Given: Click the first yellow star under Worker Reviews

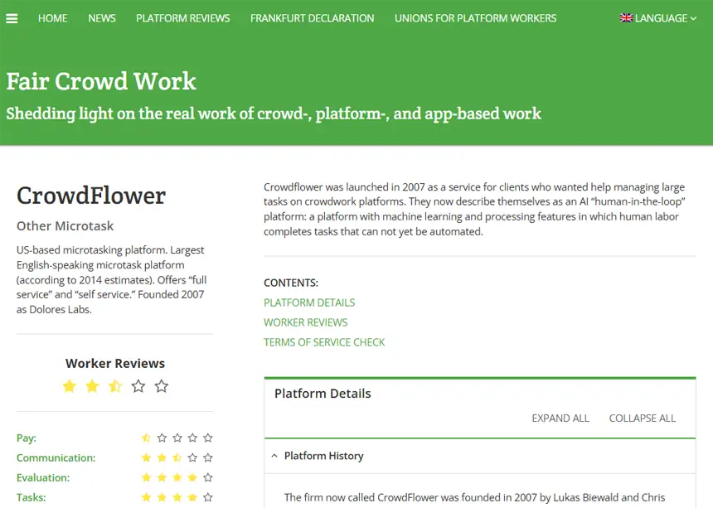Looking at the screenshot, I should [x=69, y=385].
